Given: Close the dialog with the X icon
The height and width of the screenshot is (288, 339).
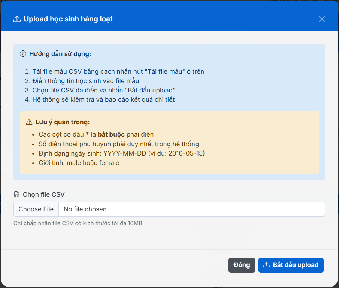Looking at the screenshot, I should pyautogui.click(x=322, y=19).
